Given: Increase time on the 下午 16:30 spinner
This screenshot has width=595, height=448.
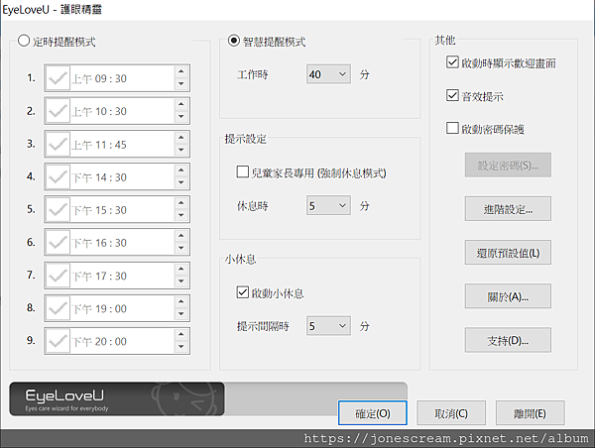Looking at the screenshot, I should tap(181, 236).
